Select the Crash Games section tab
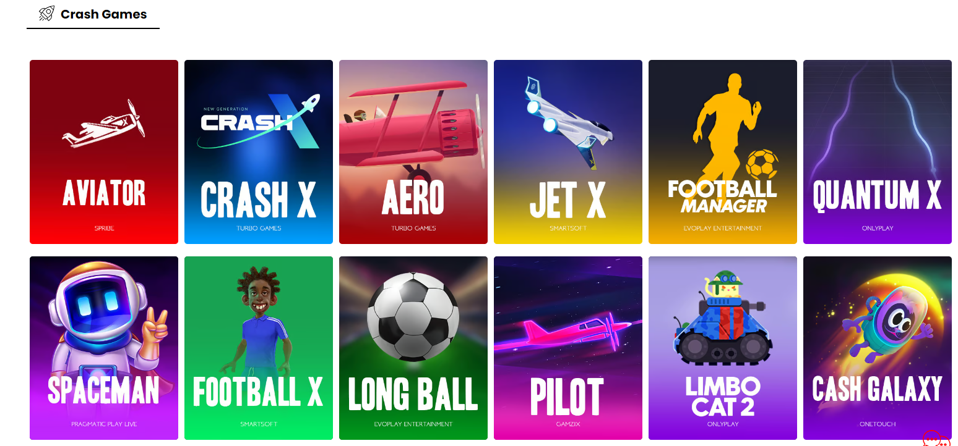958x446 pixels. point(93,14)
